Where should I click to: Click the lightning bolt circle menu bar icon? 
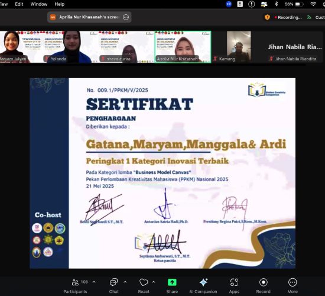(x=251, y=4)
